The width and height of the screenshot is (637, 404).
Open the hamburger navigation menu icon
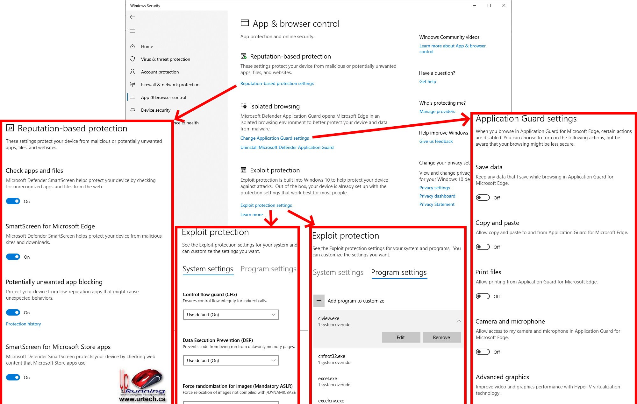click(x=132, y=31)
